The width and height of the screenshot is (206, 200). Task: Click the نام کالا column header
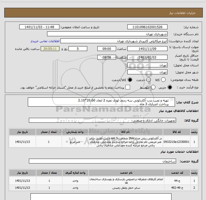click(125, 132)
